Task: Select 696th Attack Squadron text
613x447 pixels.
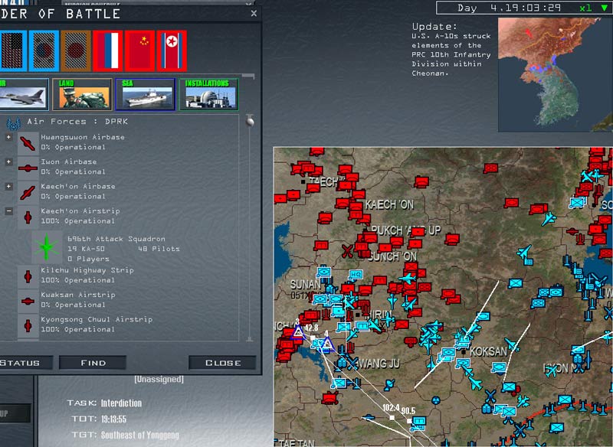Action: pyautogui.click(x=116, y=239)
